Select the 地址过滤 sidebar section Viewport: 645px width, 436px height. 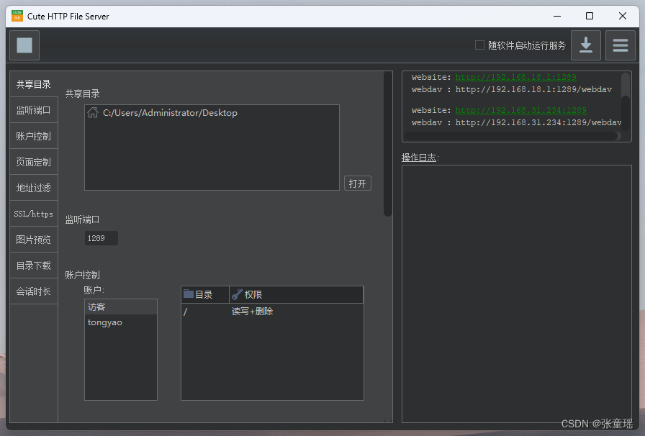[x=33, y=187]
